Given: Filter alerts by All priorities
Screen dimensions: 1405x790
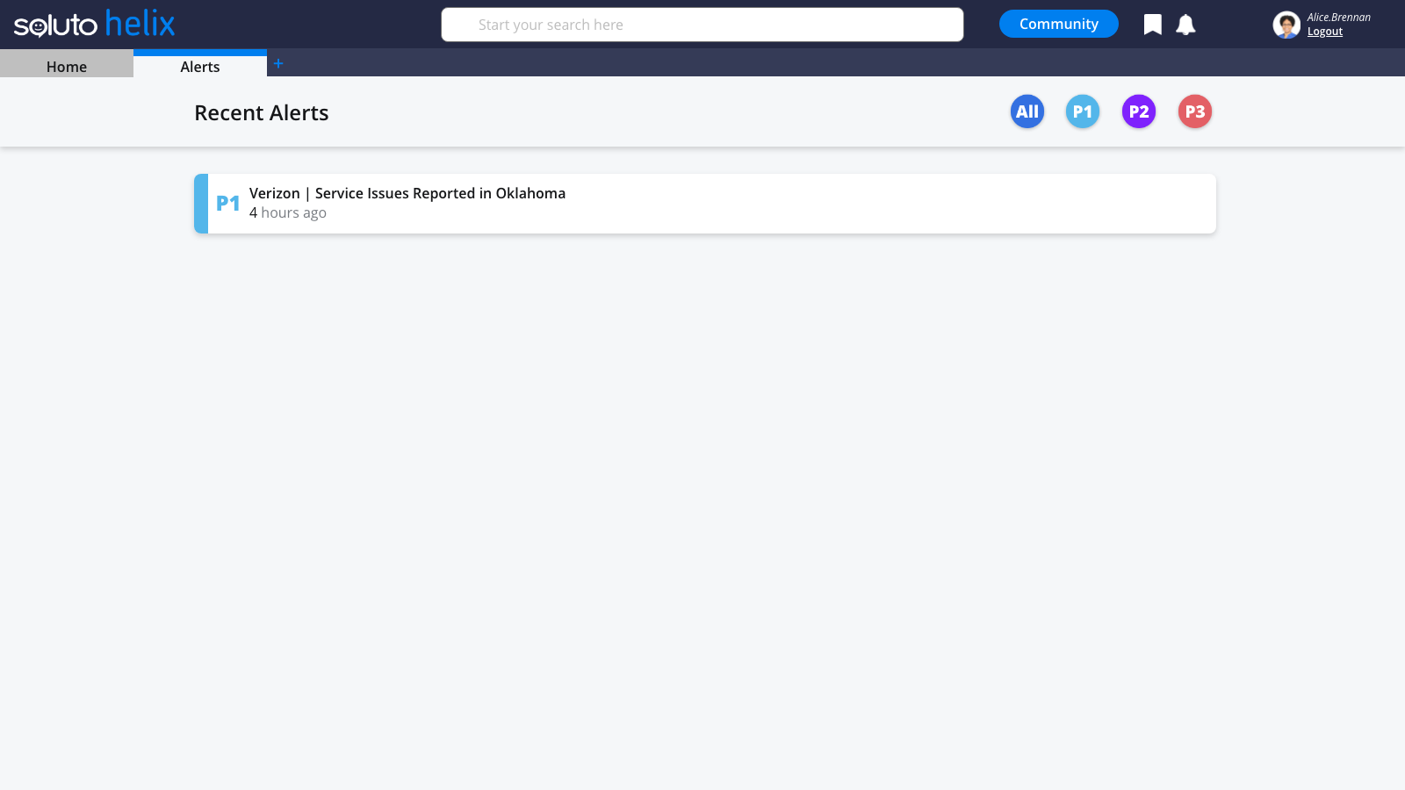Looking at the screenshot, I should [1027, 111].
